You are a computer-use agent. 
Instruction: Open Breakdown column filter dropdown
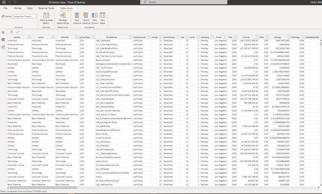[x=130, y=37]
